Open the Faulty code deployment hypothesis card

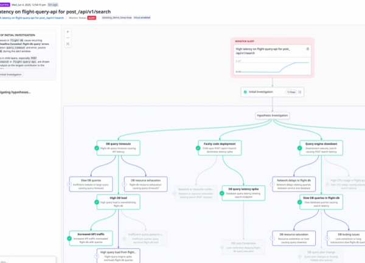[x=220, y=148]
